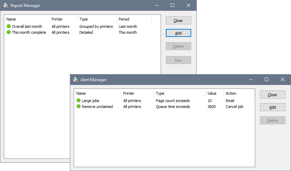Click the Alert Manager title bar app icon
Image resolution: width=291 pixels, height=171 pixels.
[x=76, y=79]
